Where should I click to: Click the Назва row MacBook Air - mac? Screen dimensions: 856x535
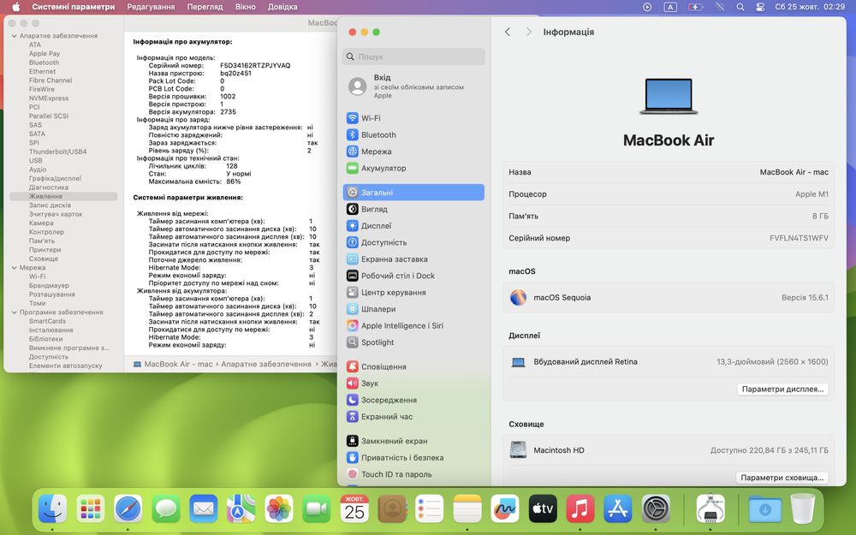click(669, 172)
